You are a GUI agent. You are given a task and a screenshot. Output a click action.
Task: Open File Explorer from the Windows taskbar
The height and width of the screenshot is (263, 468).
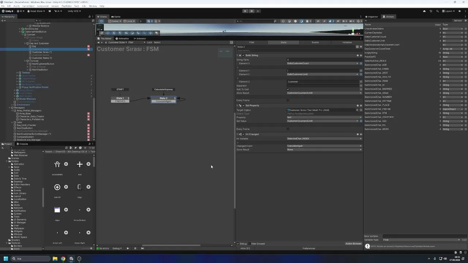coord(55,259)
